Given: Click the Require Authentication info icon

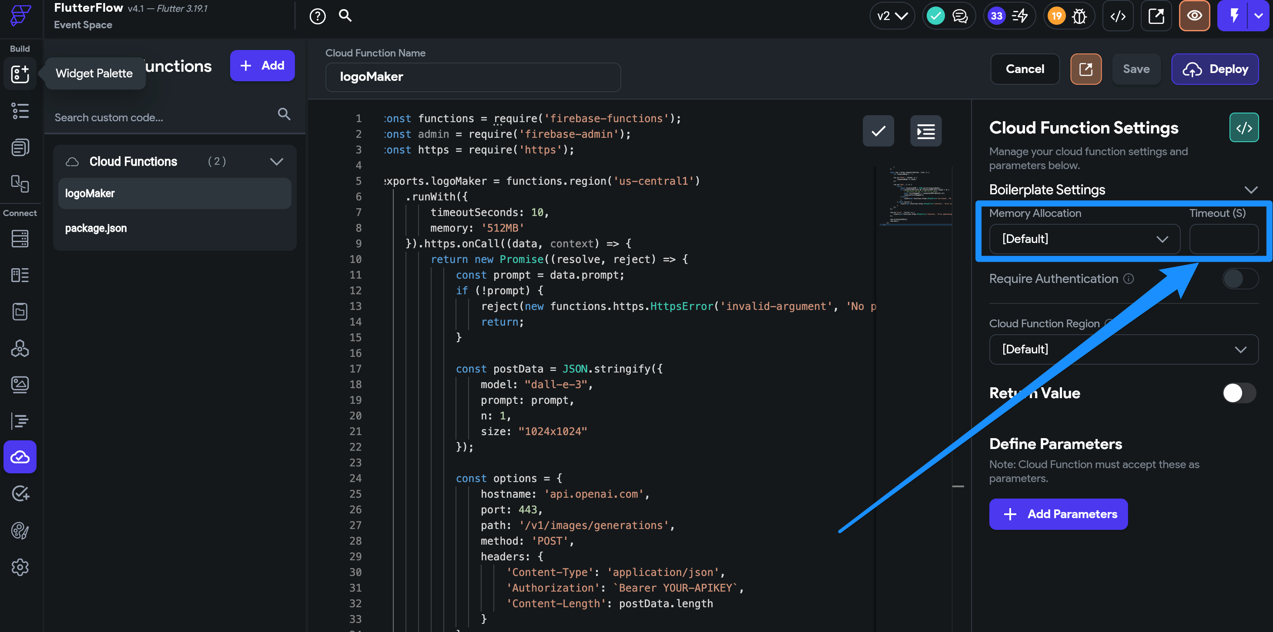Looking at the screenshot, I should 1128,279.
